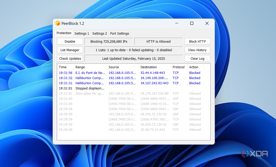
Task: Click destination 52.44.4.148:443
Action: [153, 73]
